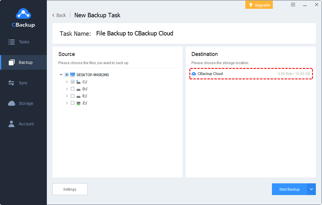This screenshot has width=322, height=205.
Task: Edit the Task Name field
Action: point(135,33)
